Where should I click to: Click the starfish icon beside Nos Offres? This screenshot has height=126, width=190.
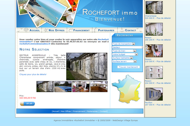coord(46,30)
